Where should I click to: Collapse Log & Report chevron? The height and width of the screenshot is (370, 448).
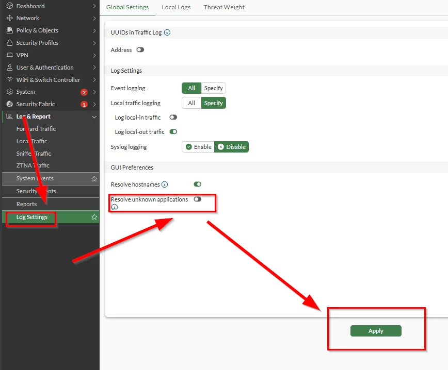pyautogui.click(x=94, y=116)
